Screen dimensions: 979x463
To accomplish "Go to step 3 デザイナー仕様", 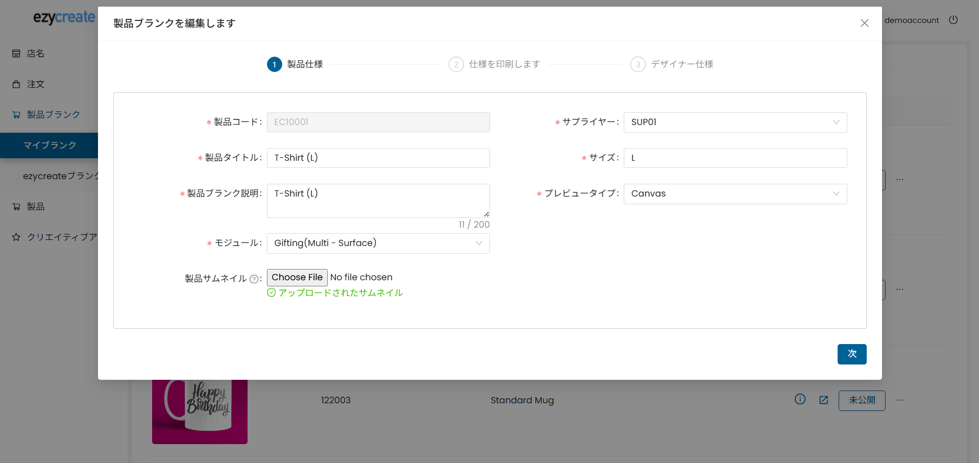I will click(672, 64).
